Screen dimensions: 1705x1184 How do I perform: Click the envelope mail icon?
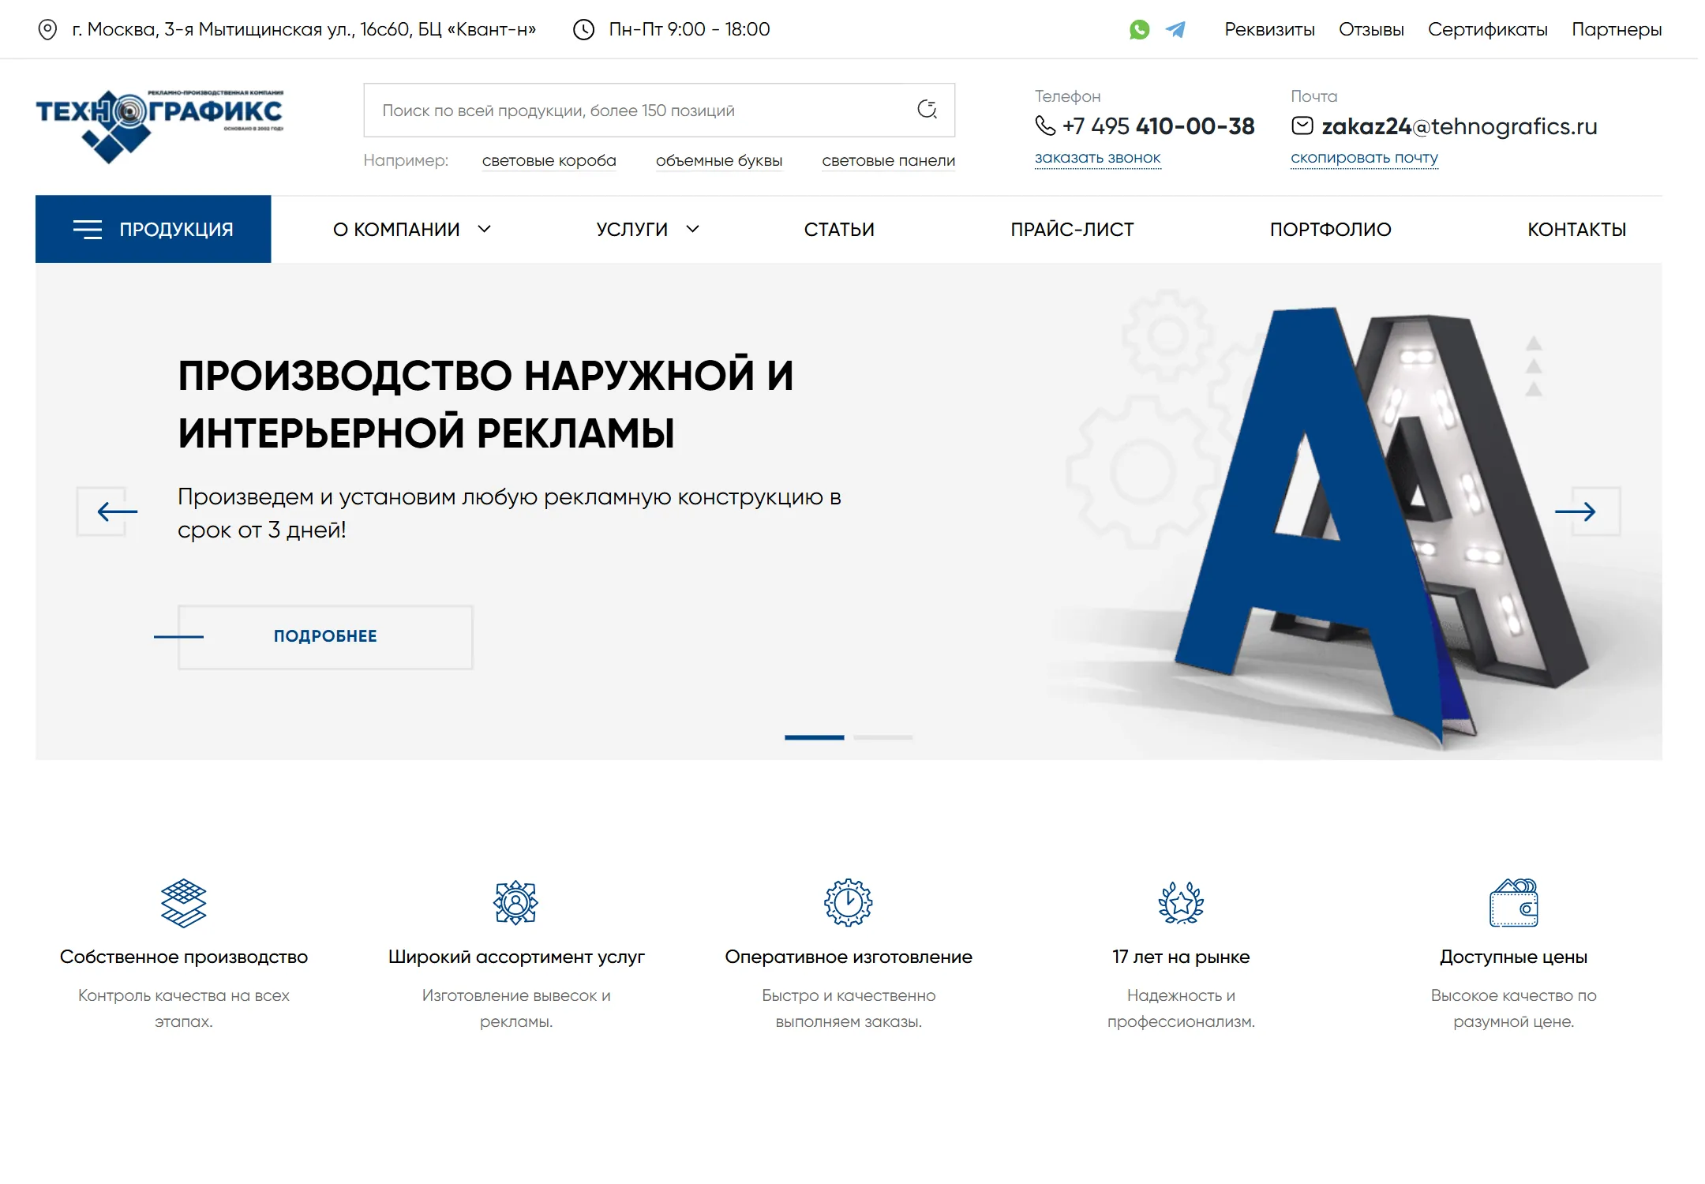(x=1302, y=126)
